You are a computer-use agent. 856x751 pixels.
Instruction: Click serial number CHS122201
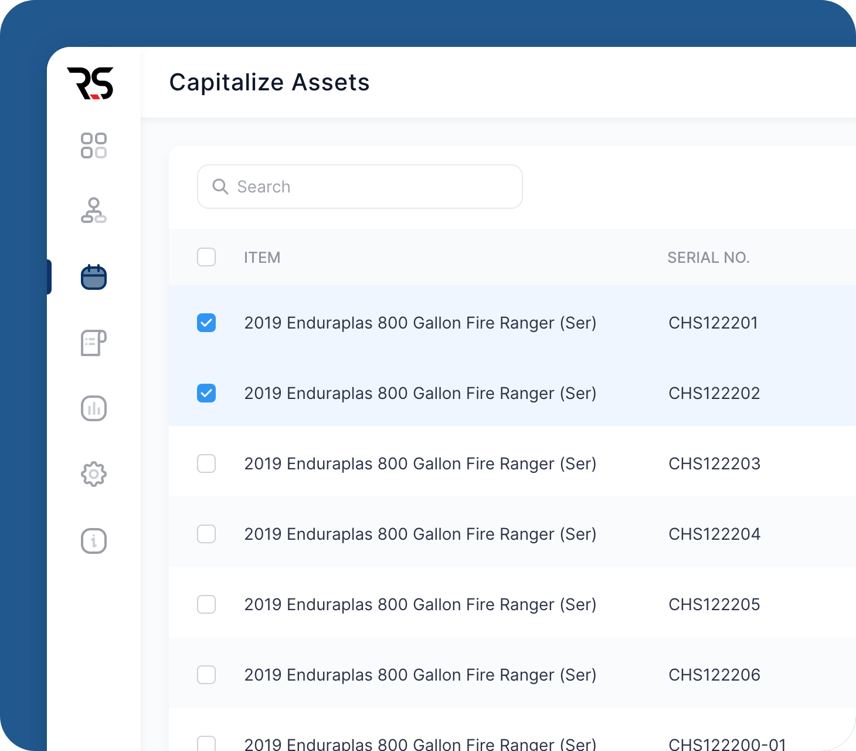pos(714,323)
